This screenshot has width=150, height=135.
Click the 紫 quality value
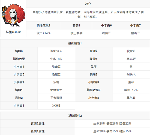[131, 67]
